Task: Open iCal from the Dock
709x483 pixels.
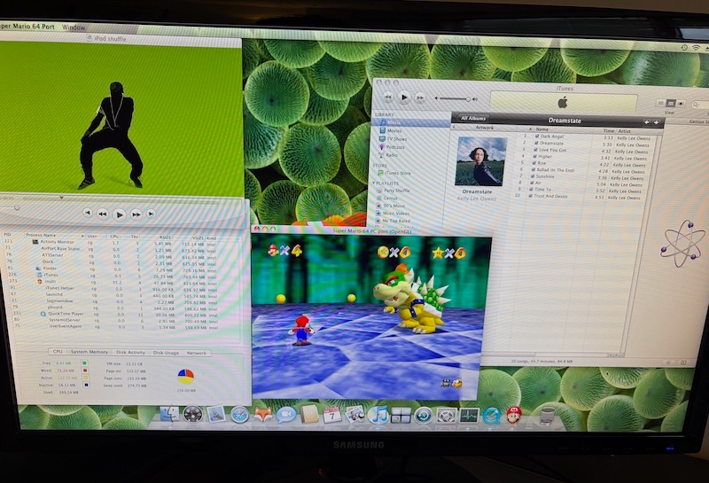Action: 331,415
